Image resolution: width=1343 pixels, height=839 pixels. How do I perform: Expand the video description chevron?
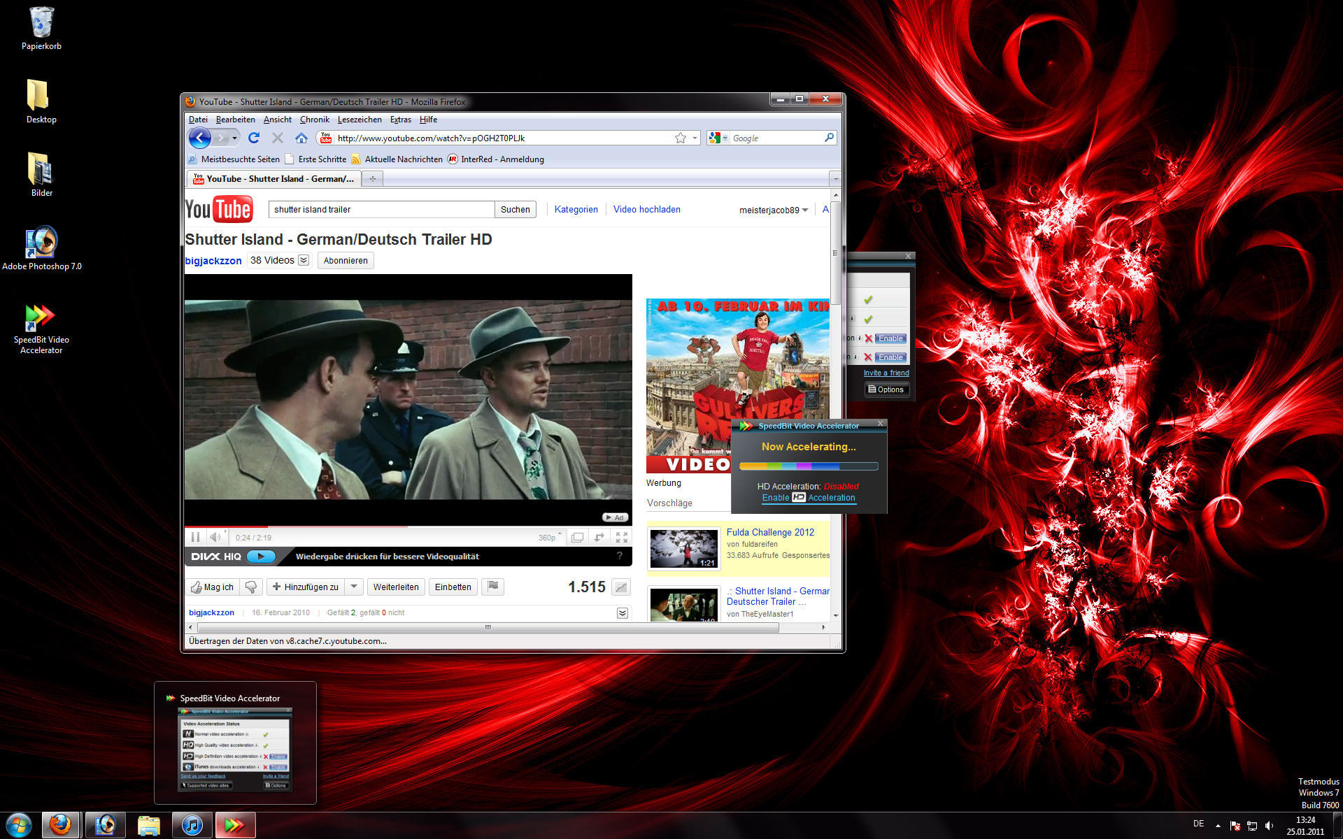(623, 613)
